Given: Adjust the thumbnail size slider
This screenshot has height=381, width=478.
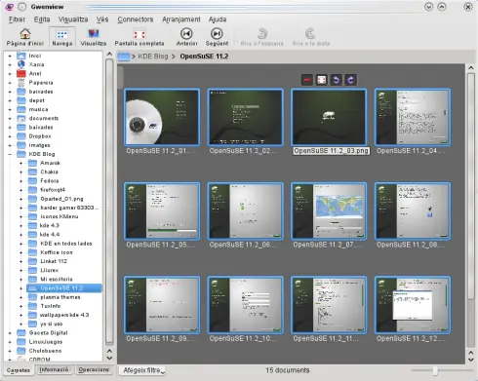Looking at the screenshot, I should (x=435, y=370).
